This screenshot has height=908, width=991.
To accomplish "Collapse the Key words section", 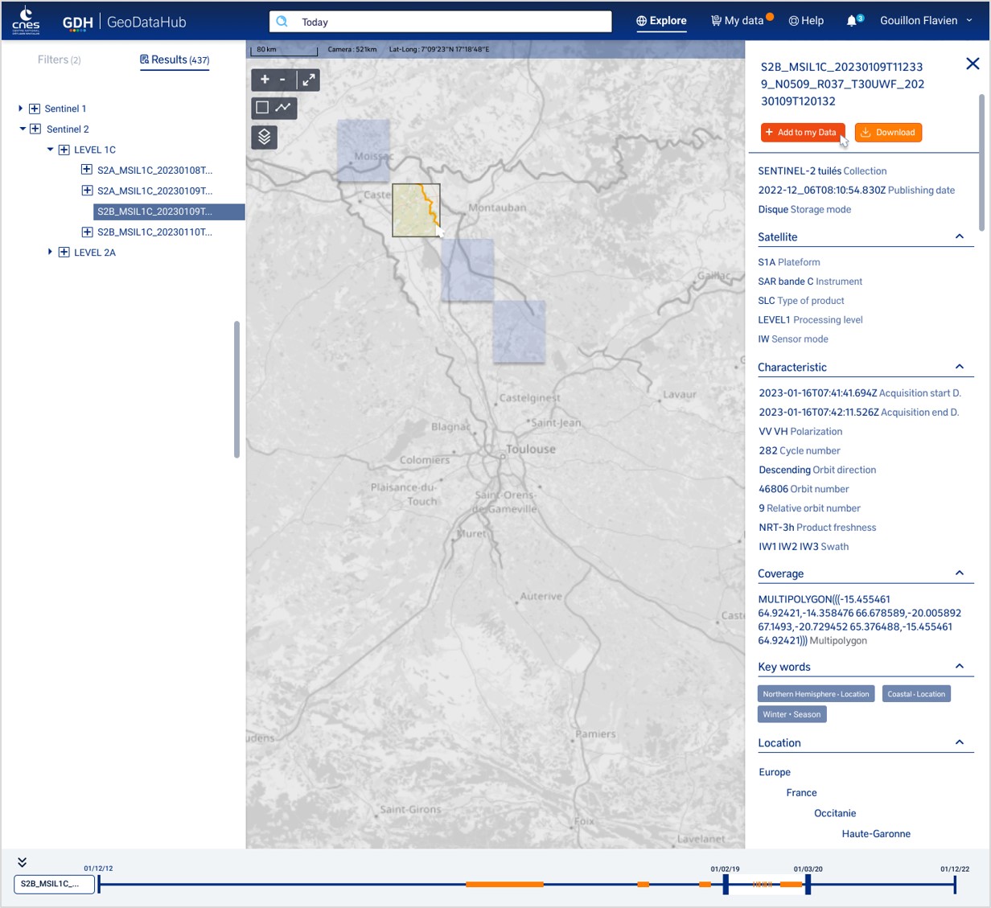I will (x=959, y=666).
